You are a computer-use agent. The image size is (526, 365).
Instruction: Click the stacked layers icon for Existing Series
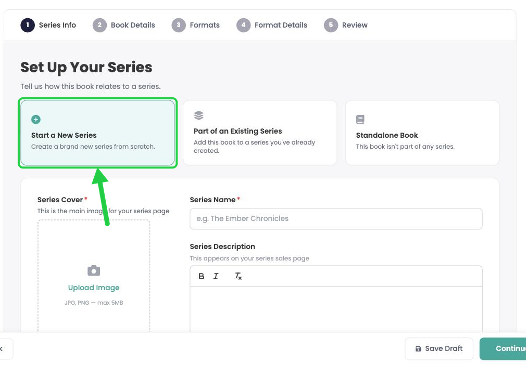198,115
